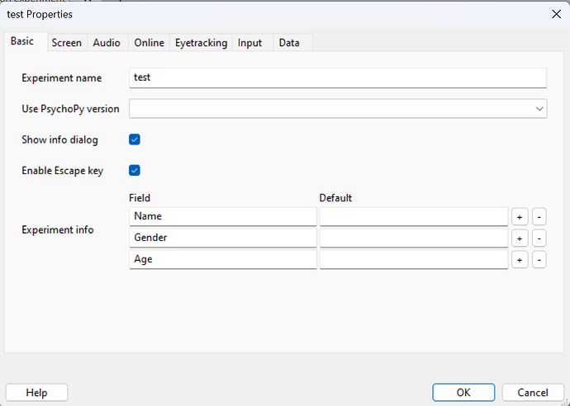Click the Field column header
This screenshot has width=570, height=406.
pos(140,198)
